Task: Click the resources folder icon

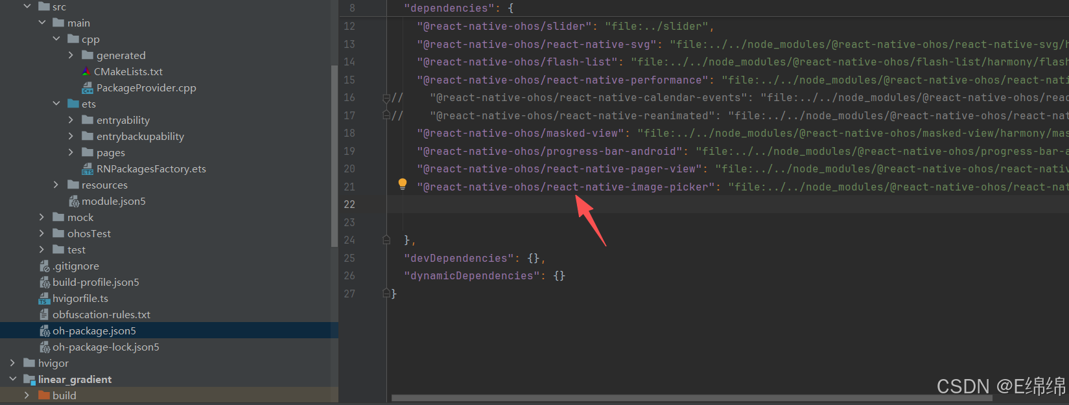Action: click(73, 185)
